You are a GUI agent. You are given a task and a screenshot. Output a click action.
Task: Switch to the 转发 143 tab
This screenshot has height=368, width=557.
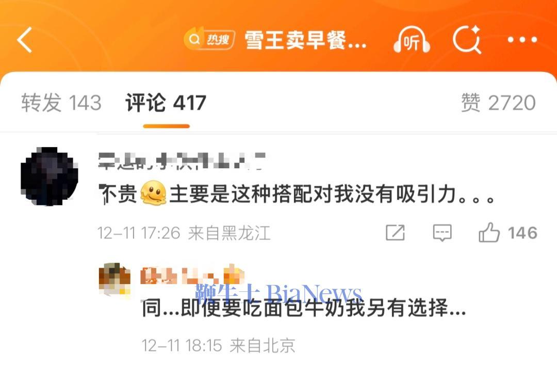tap(61, 103)
